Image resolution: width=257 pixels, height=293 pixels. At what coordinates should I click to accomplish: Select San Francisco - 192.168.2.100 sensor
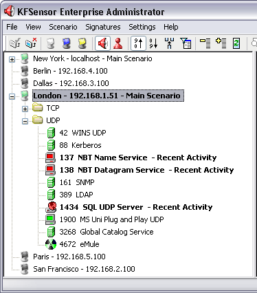(84, 269)
